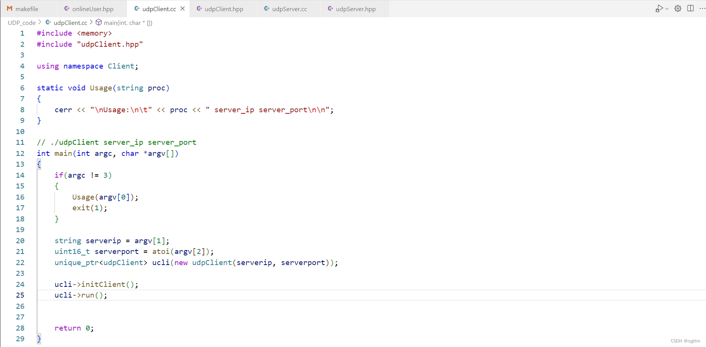The height and width of the screenshot is (347, 706).
Task: Click the text '"udpClient.hpp"' include
Action: 110,44
